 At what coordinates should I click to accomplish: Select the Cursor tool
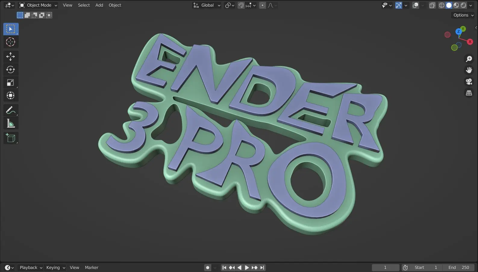[11, 42]
